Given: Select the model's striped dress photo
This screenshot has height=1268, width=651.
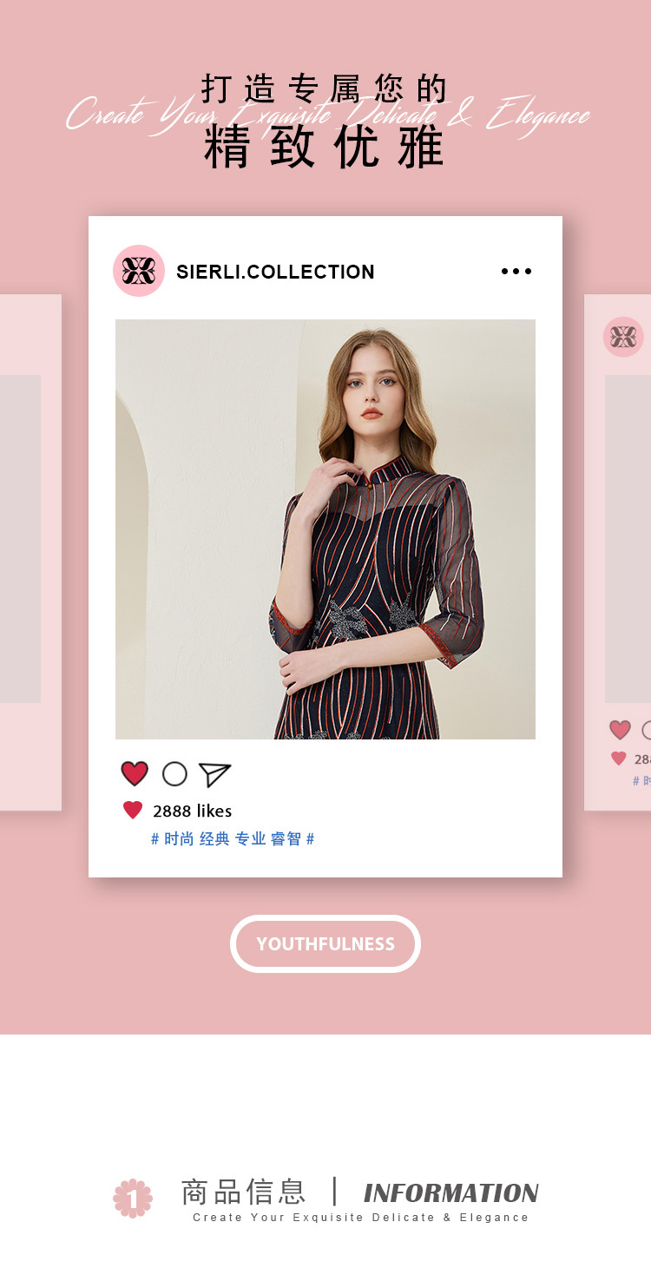Looking at the screenshot, I should (x=325, y=529).
